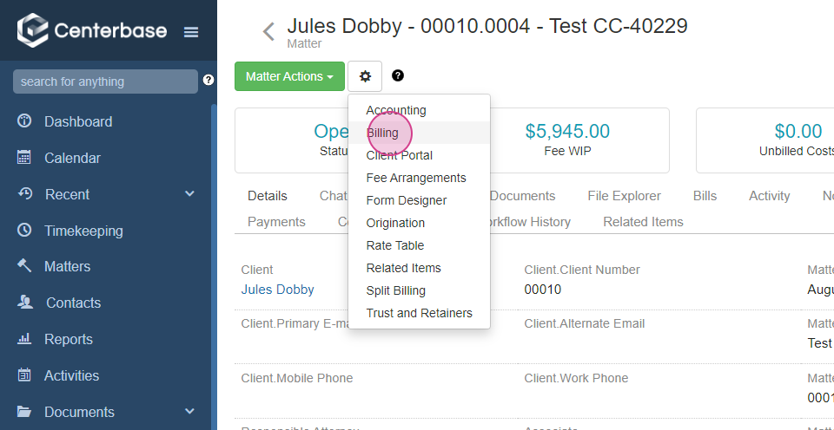Toggle the hamburger sidebar menu
834x430 pixels.
click(191, 32)
